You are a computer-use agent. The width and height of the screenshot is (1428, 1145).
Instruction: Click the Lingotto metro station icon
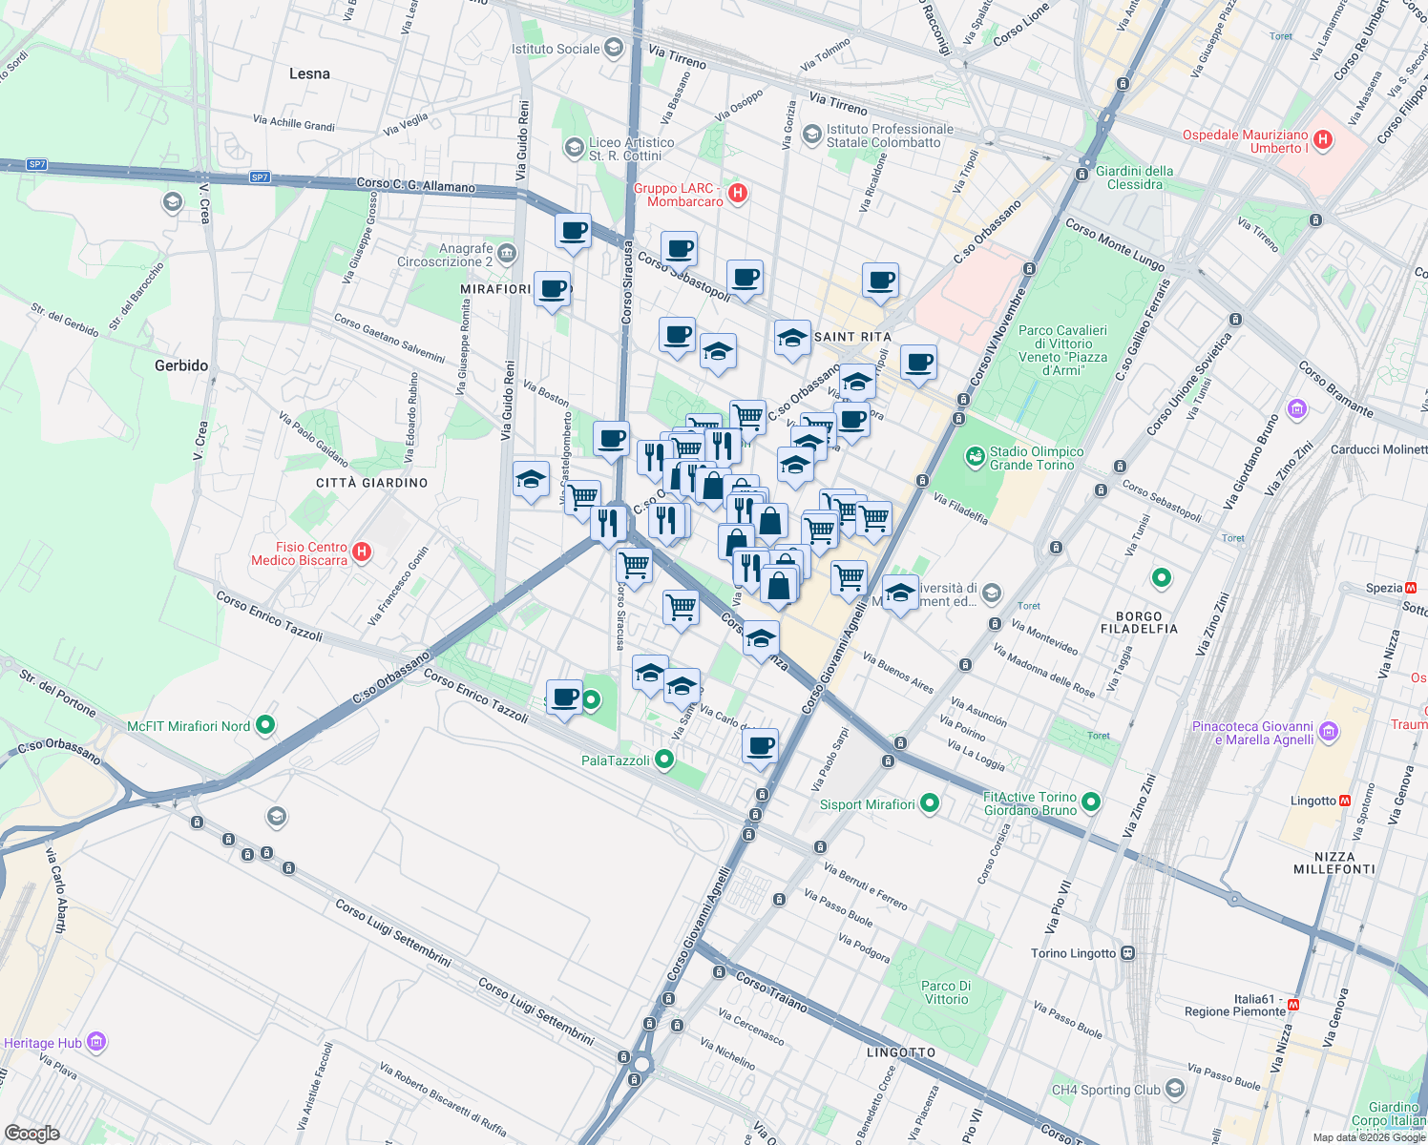[x=1345, y=801]
